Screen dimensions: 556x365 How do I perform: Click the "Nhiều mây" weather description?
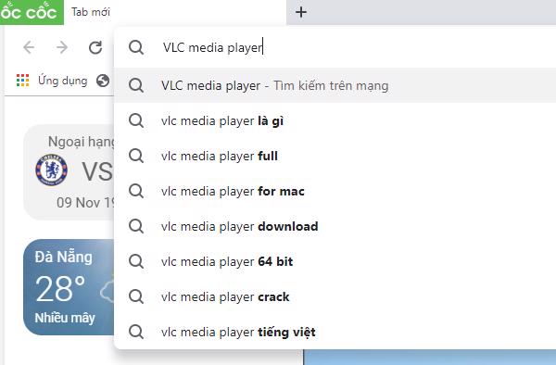point(65,318)
